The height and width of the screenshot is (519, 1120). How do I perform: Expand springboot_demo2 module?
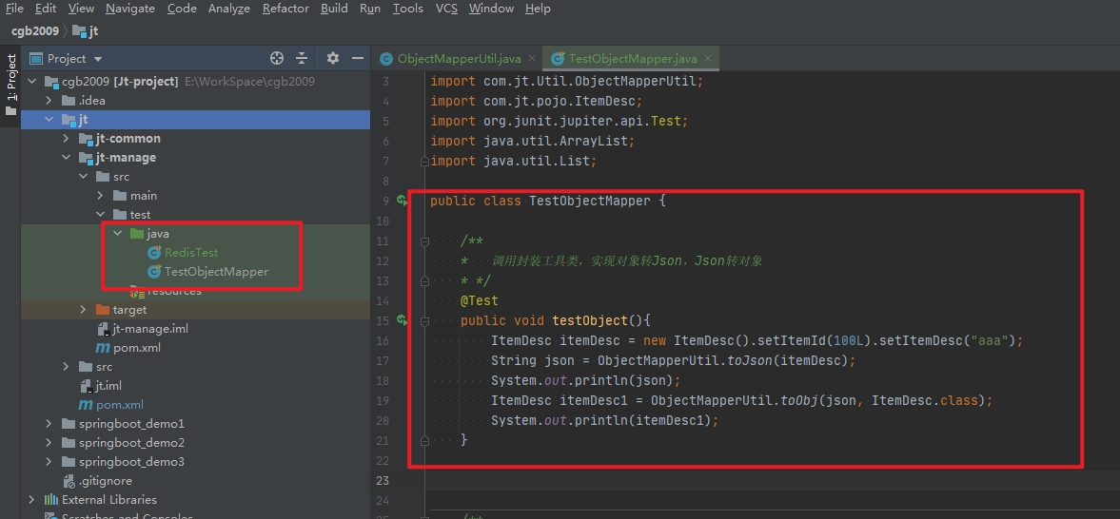[49, 443]
